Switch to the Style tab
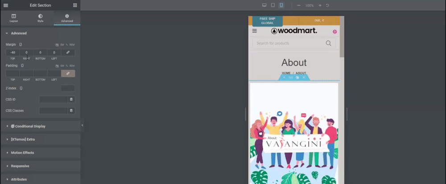This screenshot has width=446, height=184. pyautogui.click(x=41, y=18)
